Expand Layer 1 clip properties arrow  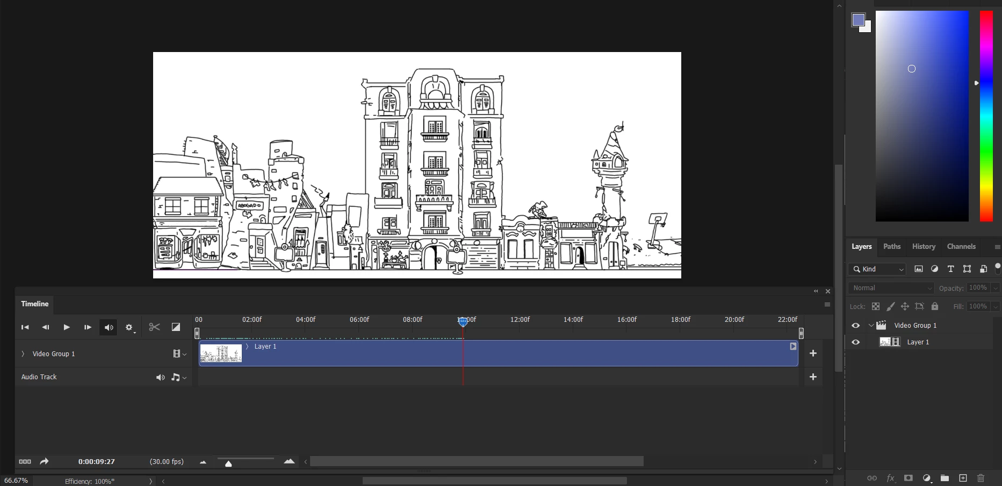[247, 347]
